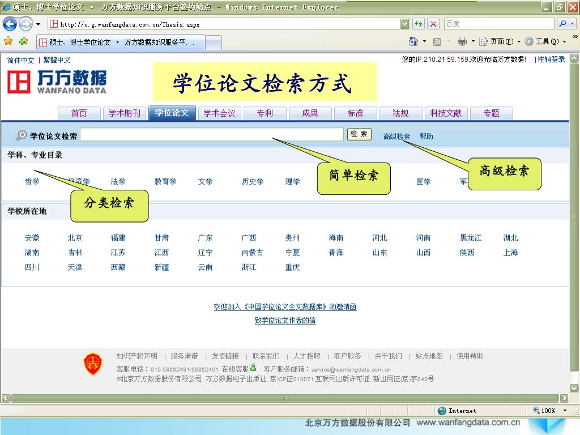Select the 上海 school location
The image size is (580, 435).
(x=510, y=253)
